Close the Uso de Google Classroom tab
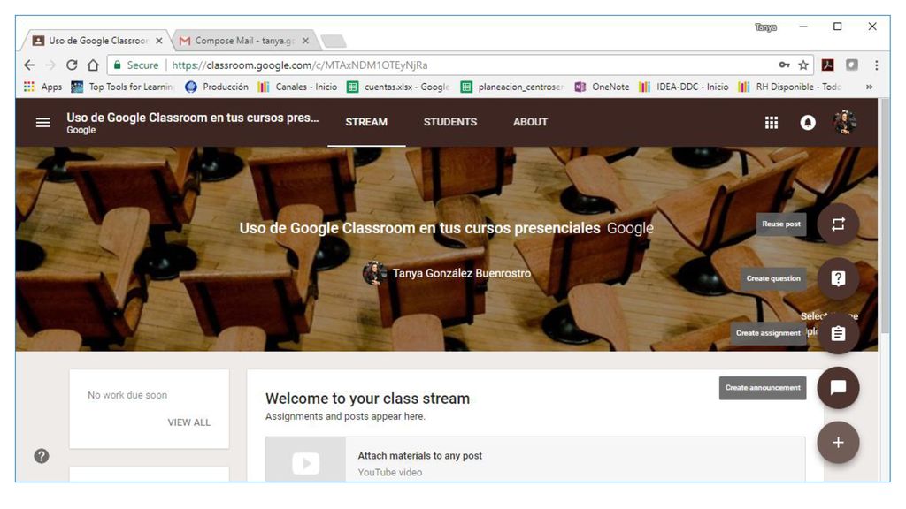This screenshot has height=509, width=906. pyautogui.click(x=159, y=41)
